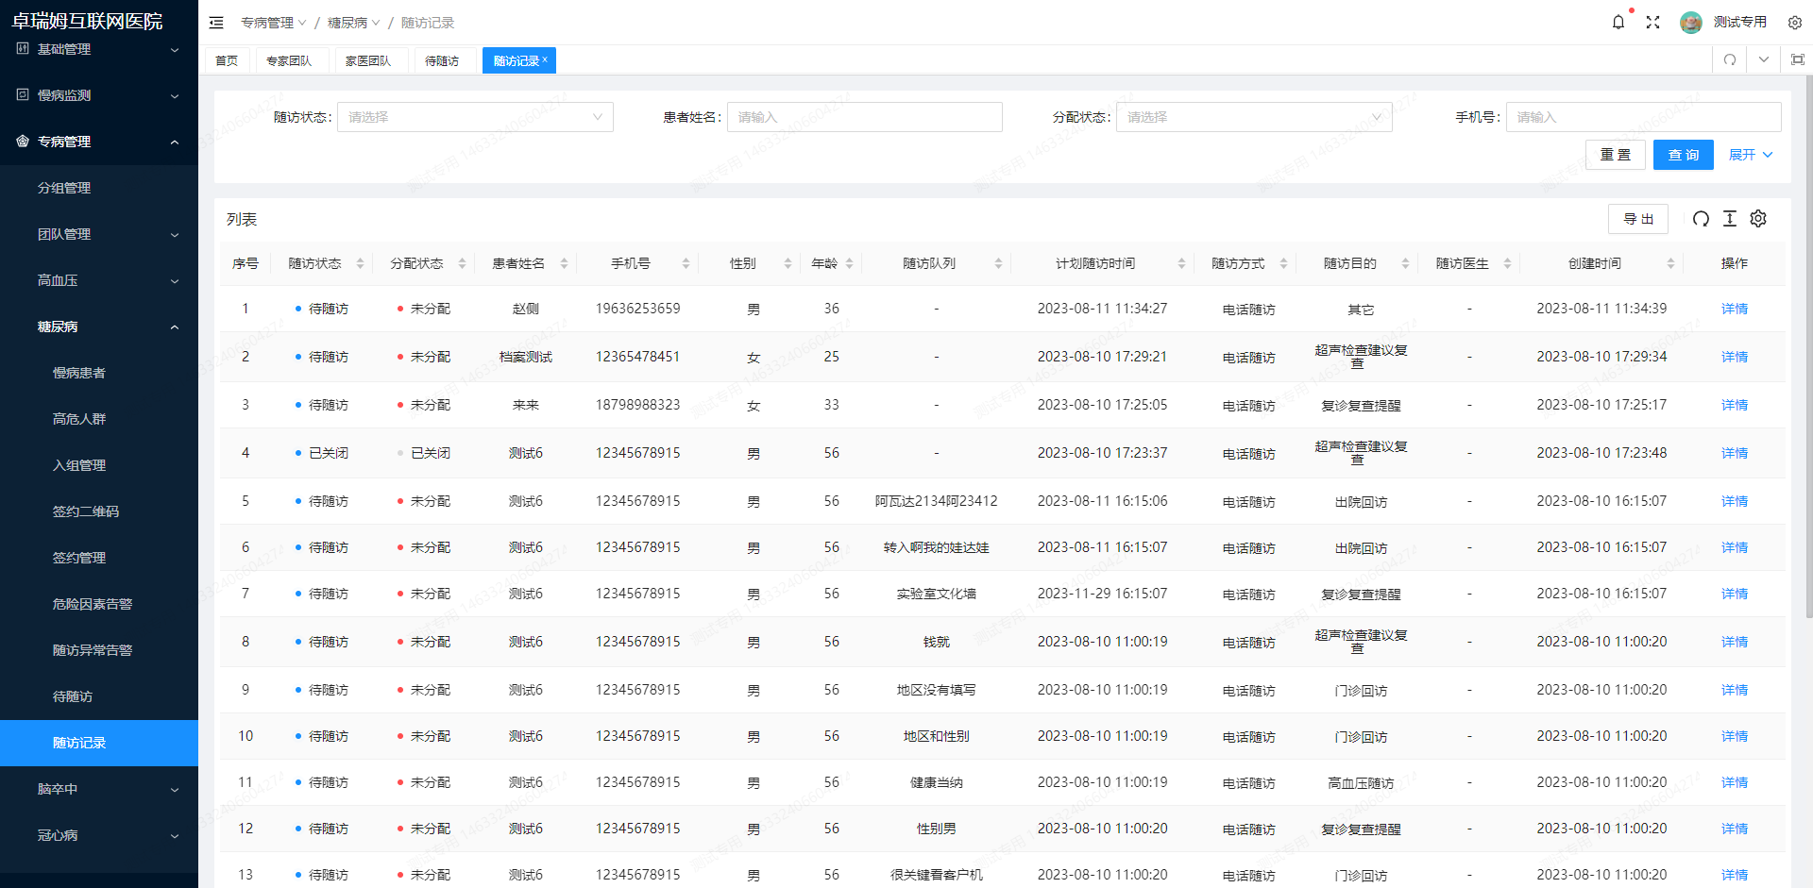
Task: Open 分组管理 in sidebar
Action: tap(99, 188)
